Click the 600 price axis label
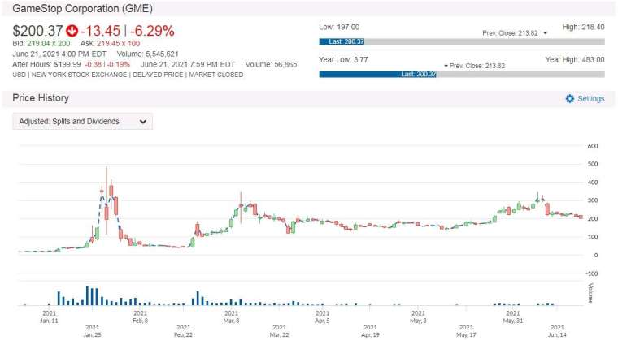The image size is (618, 340). tap(593, 146)
